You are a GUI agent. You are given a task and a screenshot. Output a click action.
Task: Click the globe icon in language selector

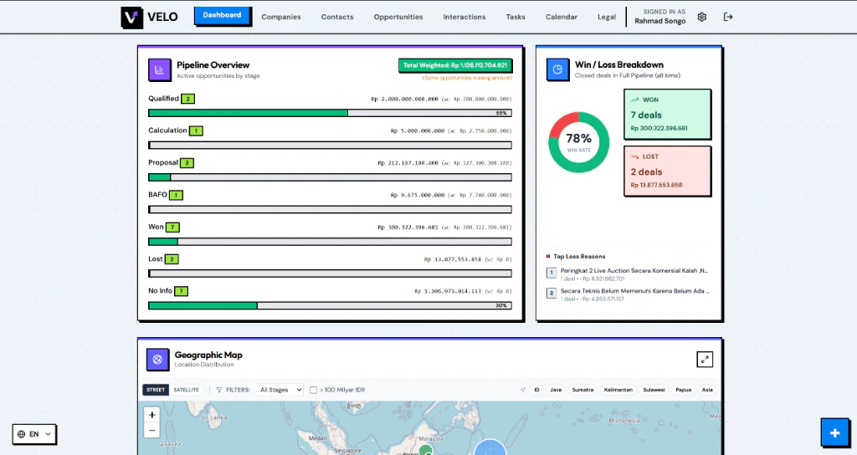(x=21, y=434)
